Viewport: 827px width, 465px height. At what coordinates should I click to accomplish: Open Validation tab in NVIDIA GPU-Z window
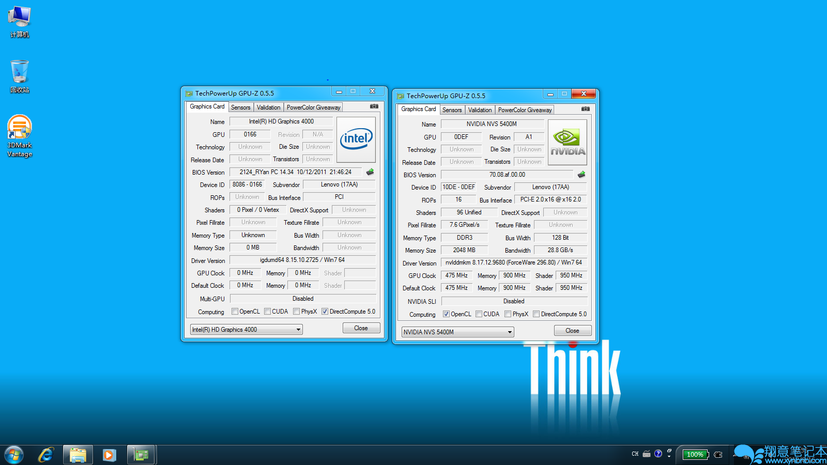pos(480,110)
